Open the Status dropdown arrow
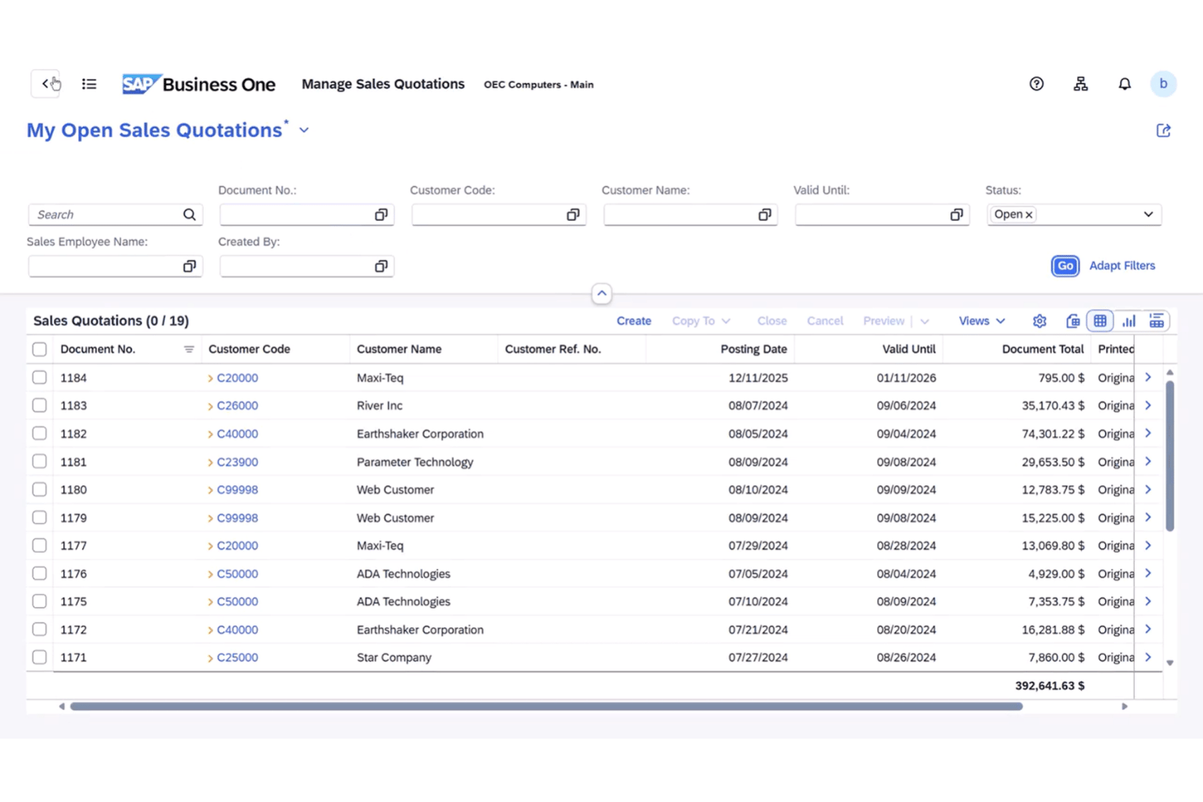This screenshot has width=1203, height=802. pyautogui.click(x=1148, y=215)
